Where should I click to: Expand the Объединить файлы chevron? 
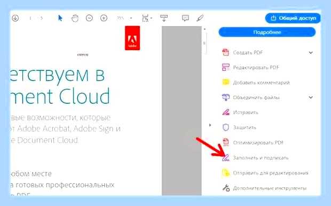(311, 97)
